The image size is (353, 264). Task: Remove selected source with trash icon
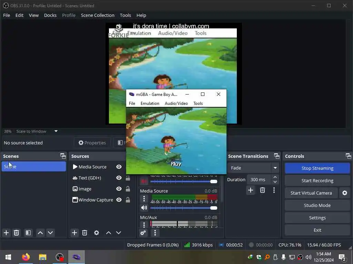85,233
